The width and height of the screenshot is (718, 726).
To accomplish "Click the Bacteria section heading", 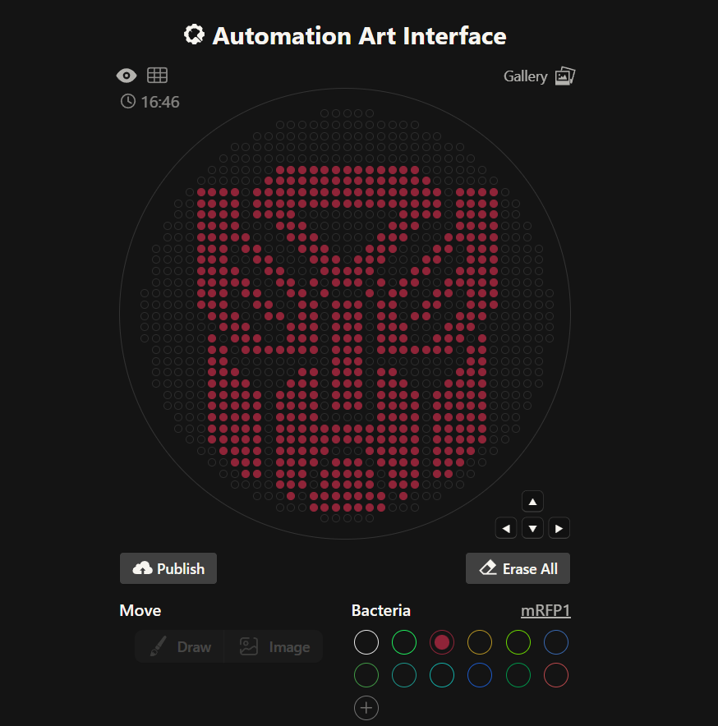I will (381, 610).
